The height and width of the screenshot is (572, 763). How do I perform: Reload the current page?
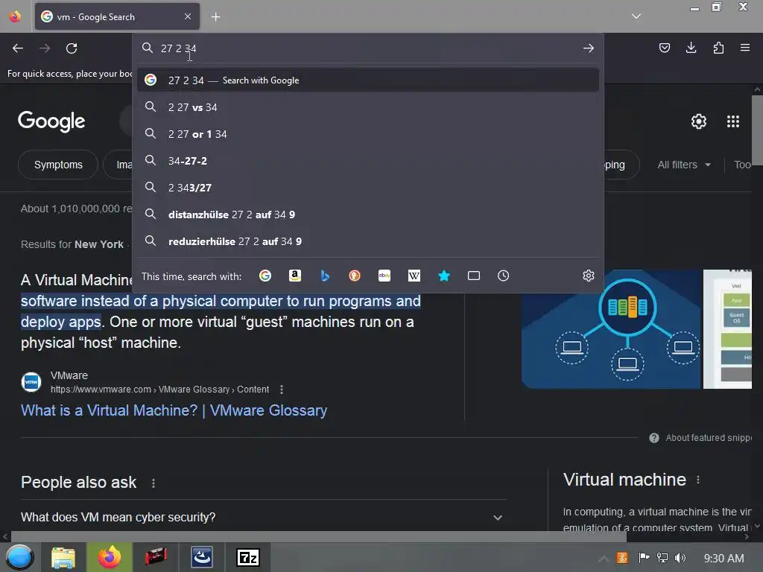(x=72, y=48)
